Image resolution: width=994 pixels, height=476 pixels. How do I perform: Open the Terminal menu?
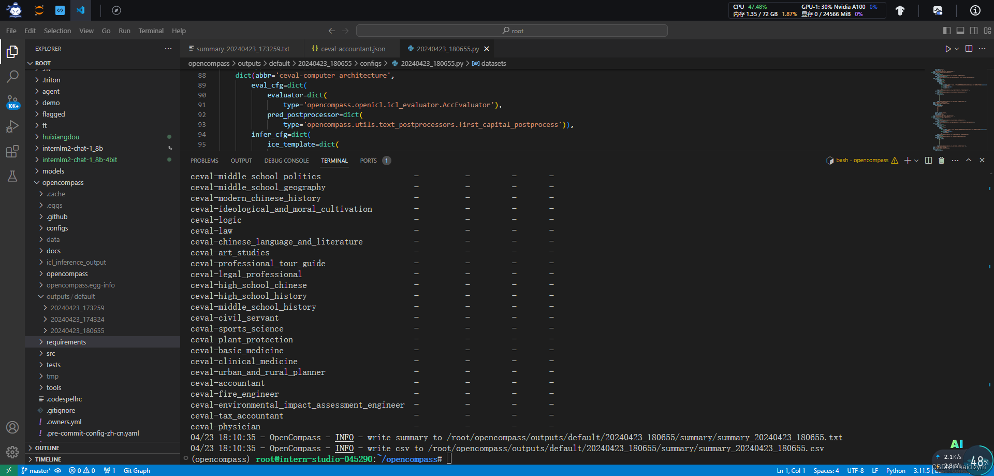tap(151, 31)
